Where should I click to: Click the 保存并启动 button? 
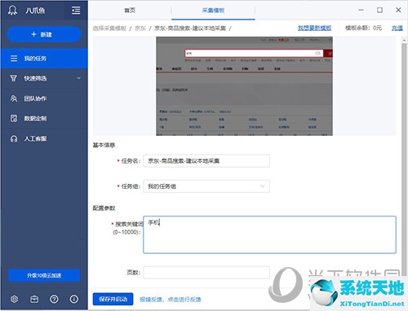click(x=113, y=299)
